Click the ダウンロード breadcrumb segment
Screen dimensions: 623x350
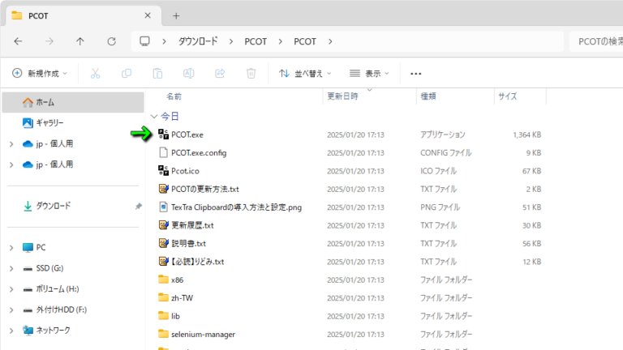200,41
